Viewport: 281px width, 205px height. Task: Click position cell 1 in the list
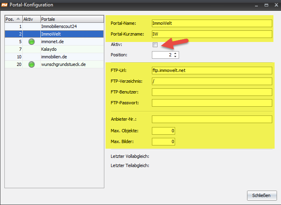coord(14,26)
